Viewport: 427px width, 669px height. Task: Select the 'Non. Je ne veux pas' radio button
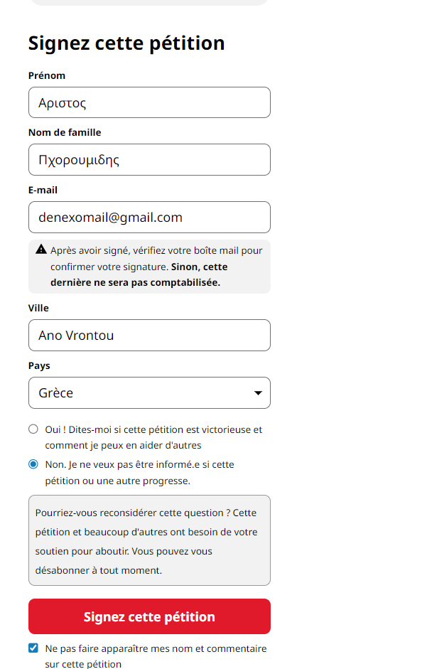pos(33,464)
